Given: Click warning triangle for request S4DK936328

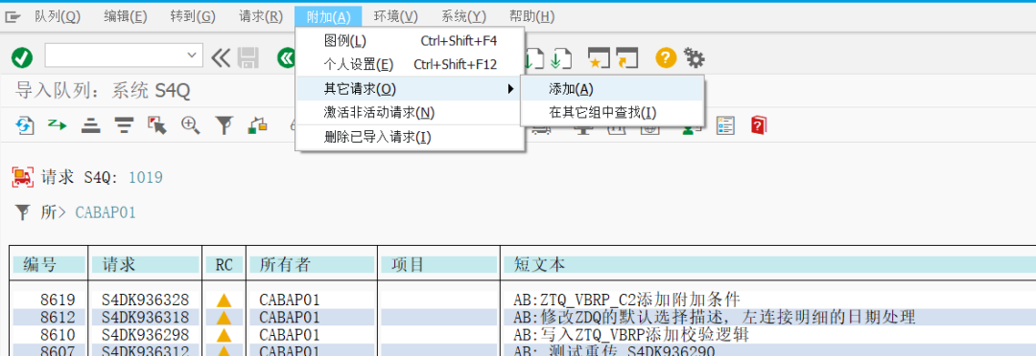Looking at the screenshot, I should point(224,300).
